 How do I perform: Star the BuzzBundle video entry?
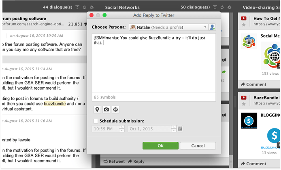pos(244,104)
